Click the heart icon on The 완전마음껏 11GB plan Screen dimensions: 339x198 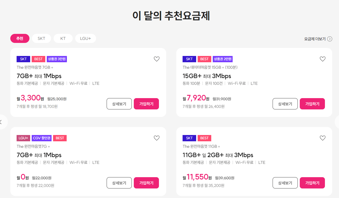(322, 138)
